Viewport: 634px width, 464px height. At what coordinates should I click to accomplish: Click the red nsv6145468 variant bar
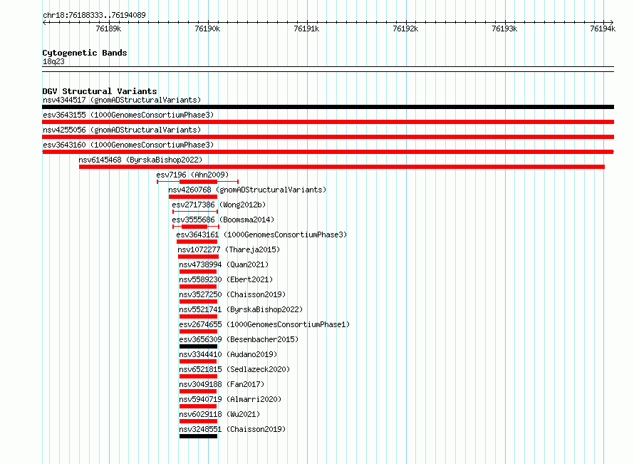click(342, 167)
